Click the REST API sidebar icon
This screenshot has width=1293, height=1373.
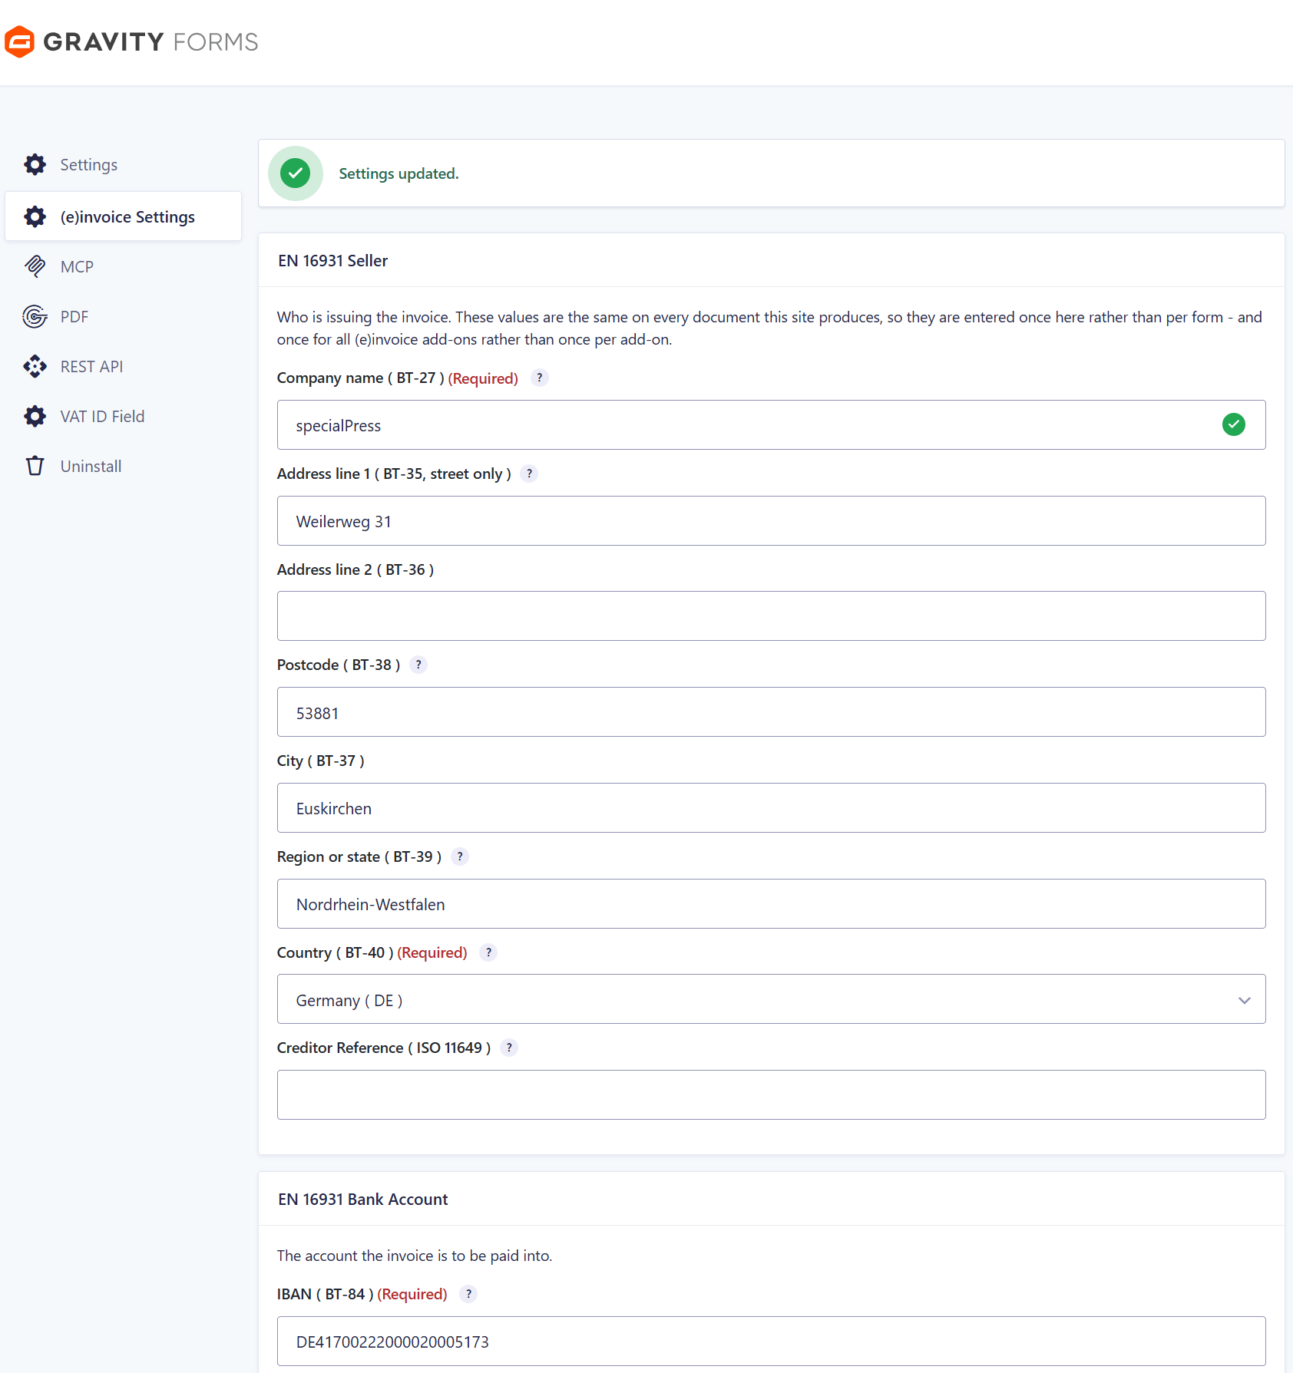pyautogui.click(x=35, y=366)
